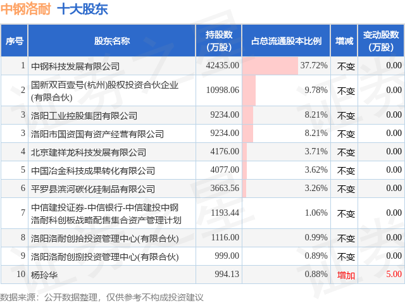
Task: Click the red 5.00 change value
Action: tap(394, 274)
